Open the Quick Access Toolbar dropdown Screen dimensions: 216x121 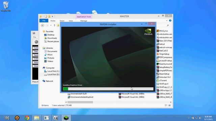[52, 16]
